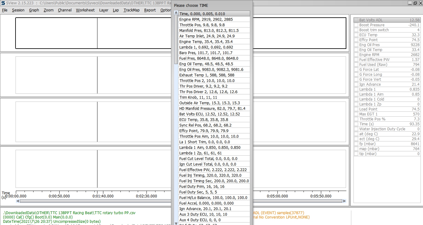This screenshot has height=225, width=423.
Task: Choose the highlighted Time, 0.000 list entry
Action: pos(214,14)
